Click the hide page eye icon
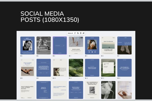This screenshot has width=152, height=101. click(x=83, y=33)
